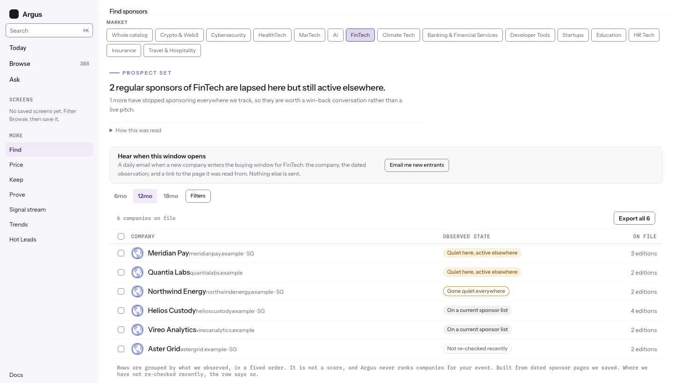Select the Insurance market chip
Screen dimensions: 673x383
124,50
